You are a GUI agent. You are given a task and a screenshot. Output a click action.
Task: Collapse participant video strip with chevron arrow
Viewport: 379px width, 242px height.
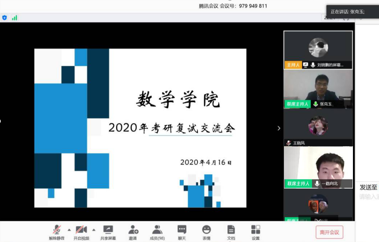(x=279, y=128)
